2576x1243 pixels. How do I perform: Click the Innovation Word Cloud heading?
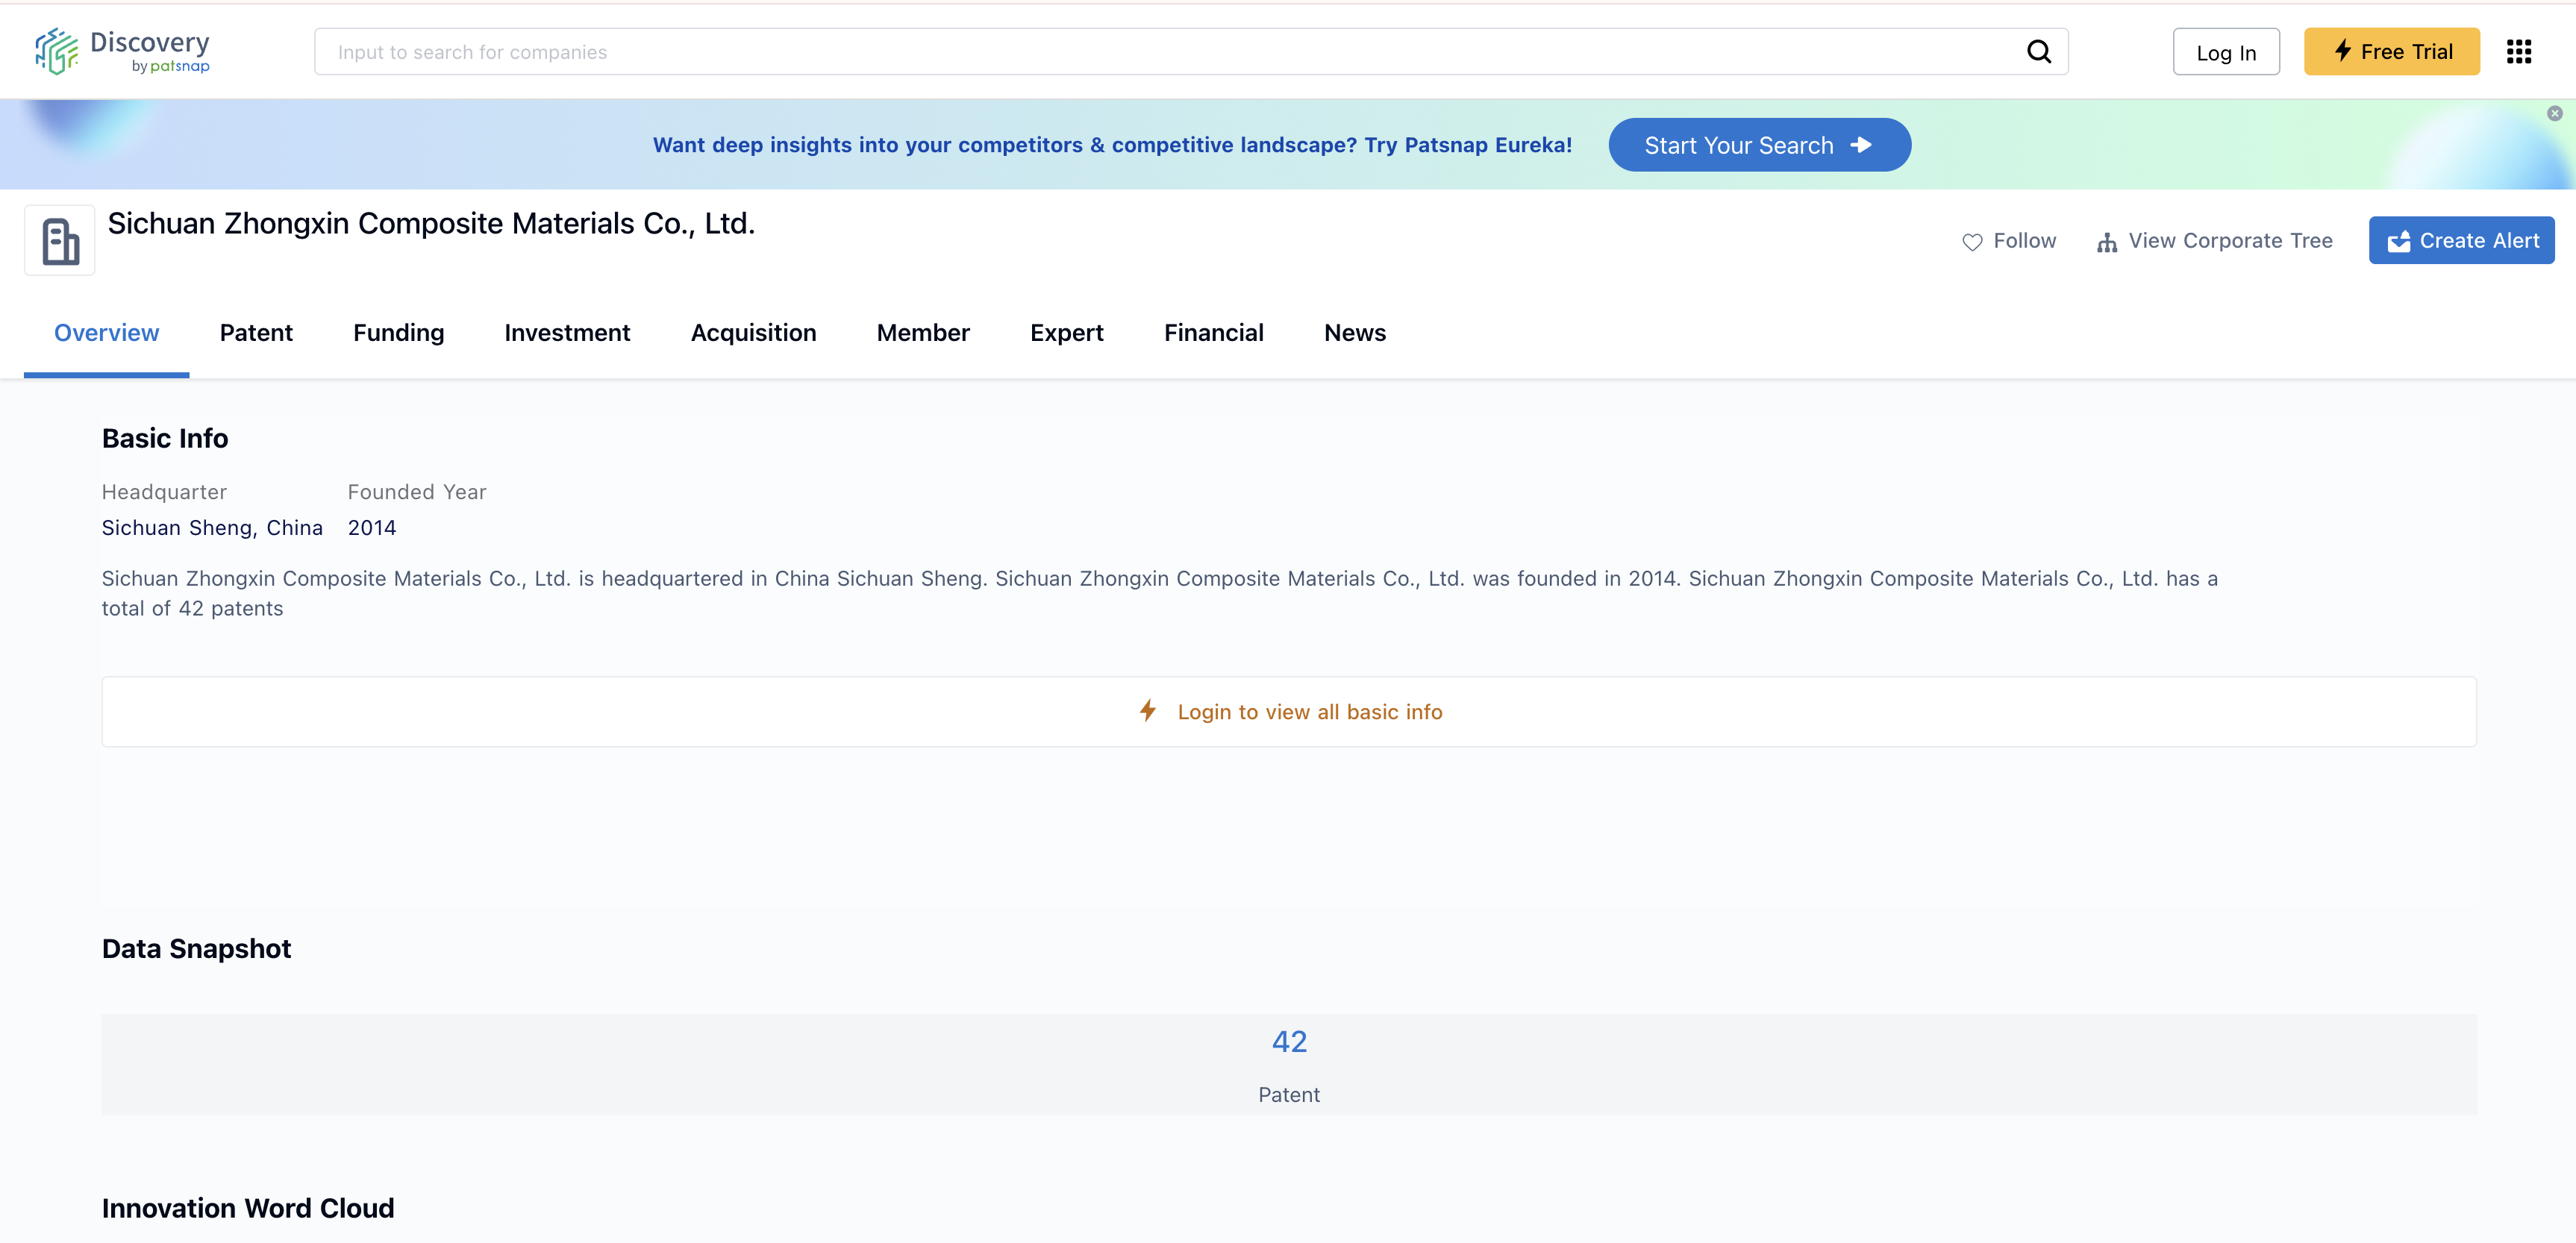tap(248, 1209)
